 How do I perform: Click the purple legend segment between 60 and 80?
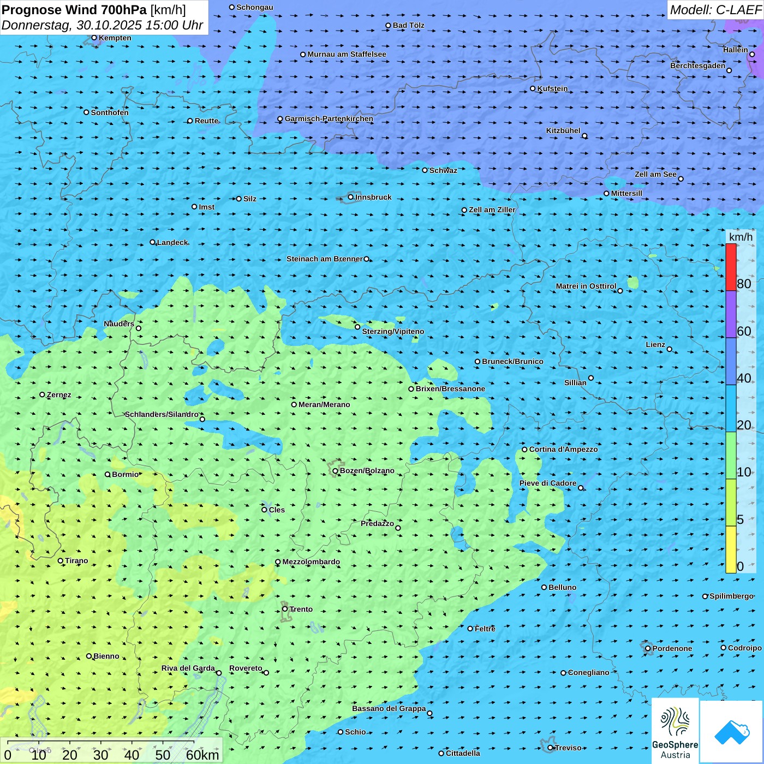coord(731,314)
